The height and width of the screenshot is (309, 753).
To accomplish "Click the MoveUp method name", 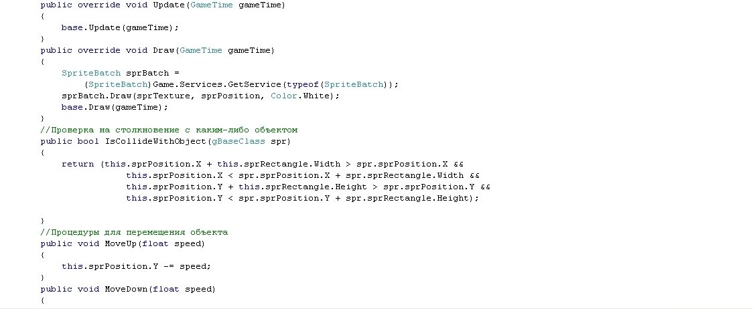I will point(121,243).
